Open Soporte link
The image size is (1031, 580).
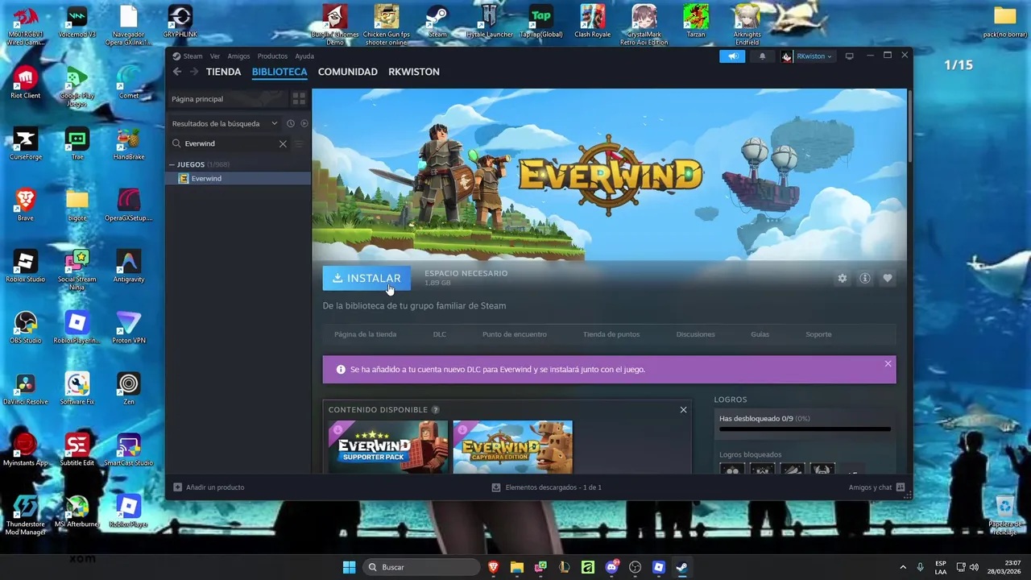pos(818,334)
